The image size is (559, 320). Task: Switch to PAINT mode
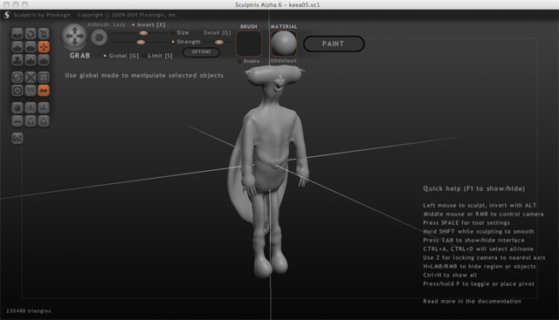(x=334, y=44)
